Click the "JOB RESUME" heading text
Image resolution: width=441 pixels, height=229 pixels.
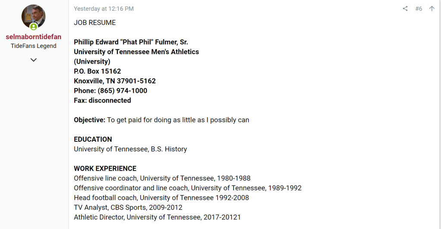95,22
